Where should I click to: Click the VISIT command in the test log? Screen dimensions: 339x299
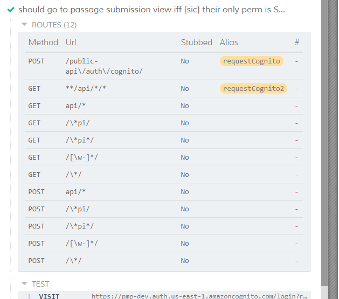pos(49,296)
